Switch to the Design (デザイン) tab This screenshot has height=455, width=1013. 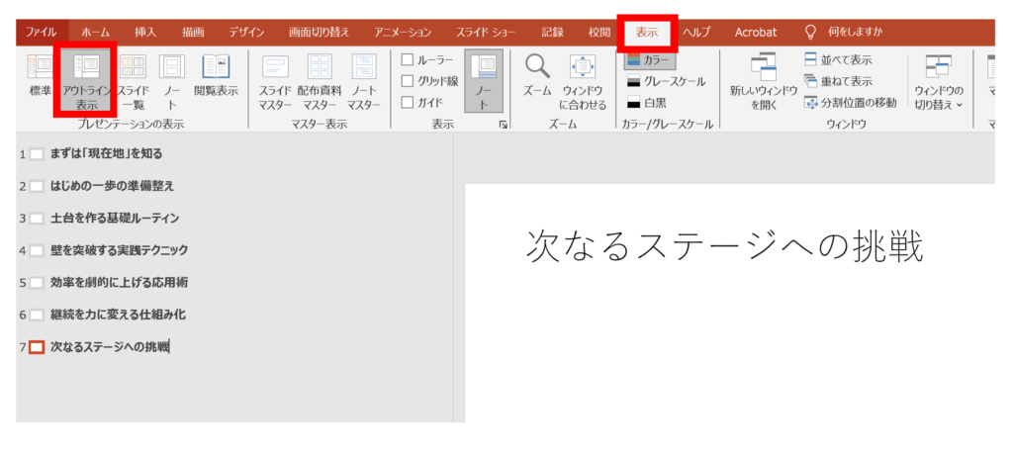(246, 32)
